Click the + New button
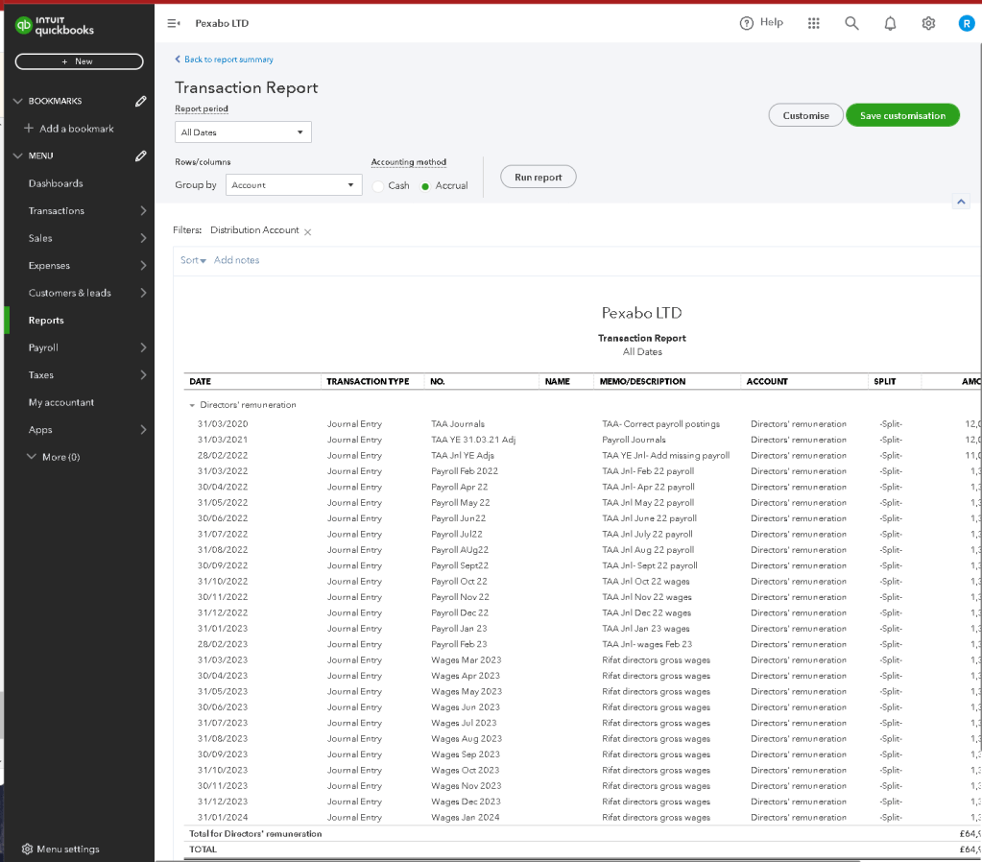This screenshot has height=862, width=982. coord(79,61)
